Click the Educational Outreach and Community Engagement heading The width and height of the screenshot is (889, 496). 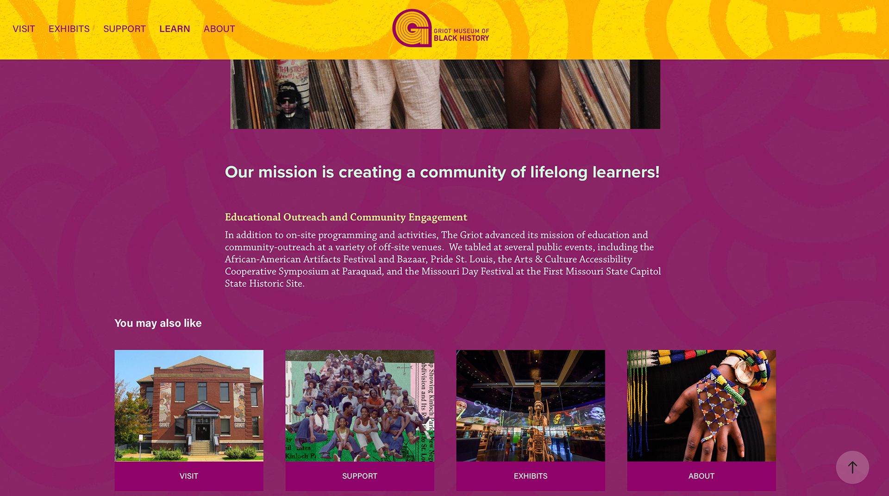346,217
